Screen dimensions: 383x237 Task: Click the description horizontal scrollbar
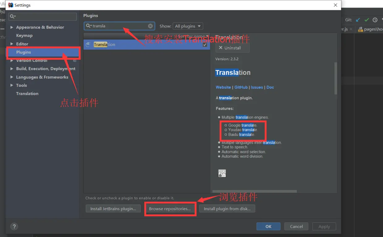click(255, 191)
